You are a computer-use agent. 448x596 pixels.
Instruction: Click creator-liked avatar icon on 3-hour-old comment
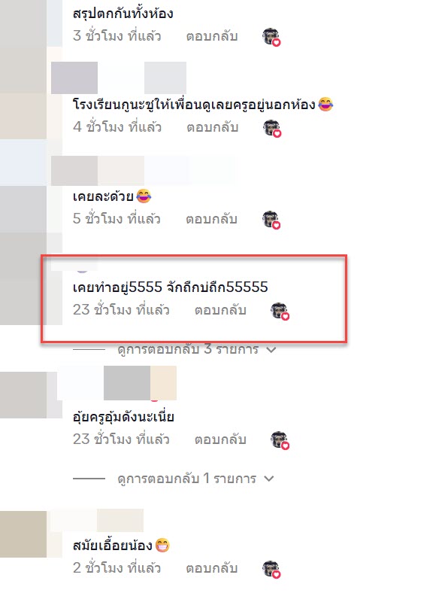(271, 37)
